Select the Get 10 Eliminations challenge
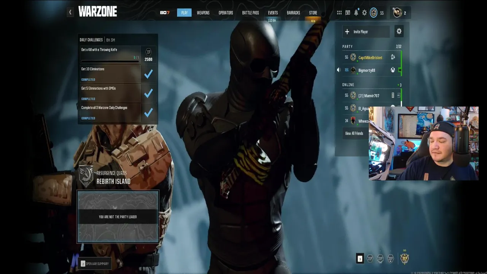 [110, 74]
